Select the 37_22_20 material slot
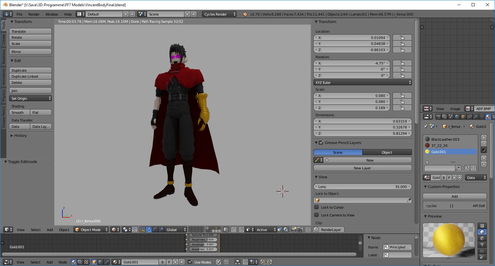Viewport: 495px width, 266px height. [x=450, y=146]
